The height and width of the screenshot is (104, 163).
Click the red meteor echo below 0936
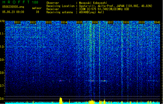pos(92,81)
